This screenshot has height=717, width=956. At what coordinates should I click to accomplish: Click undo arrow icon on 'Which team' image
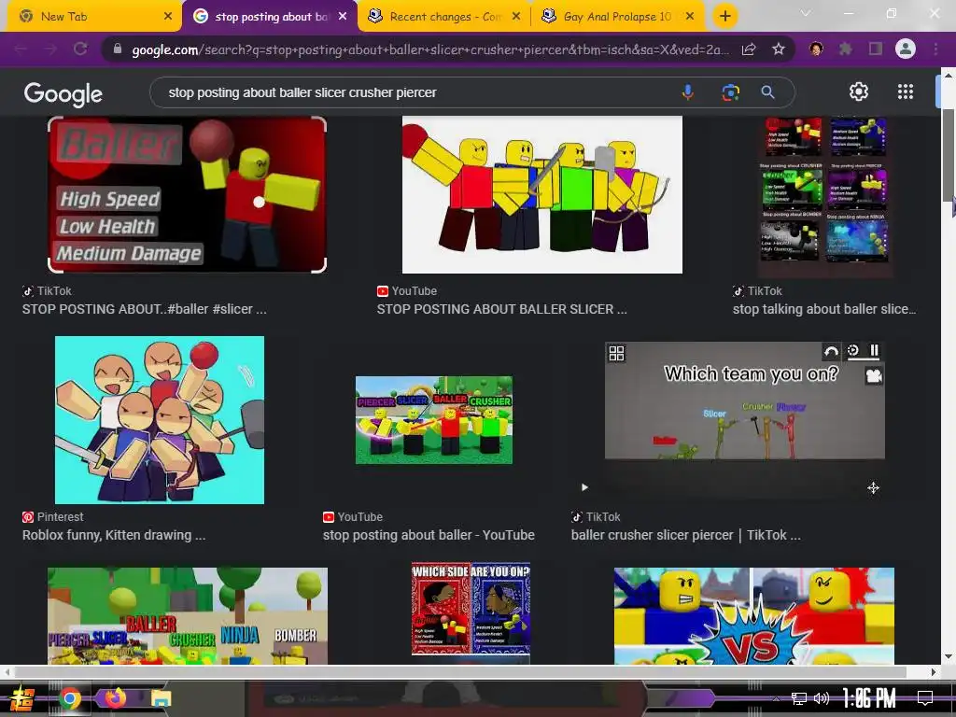(x=830, y=351)
